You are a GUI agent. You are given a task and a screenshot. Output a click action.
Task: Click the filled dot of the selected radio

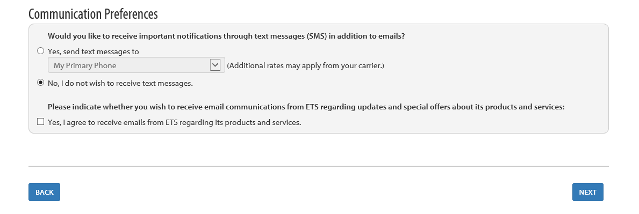[x=40, y=83]
